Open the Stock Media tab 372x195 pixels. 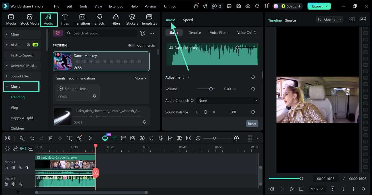(x=29, y=20)
